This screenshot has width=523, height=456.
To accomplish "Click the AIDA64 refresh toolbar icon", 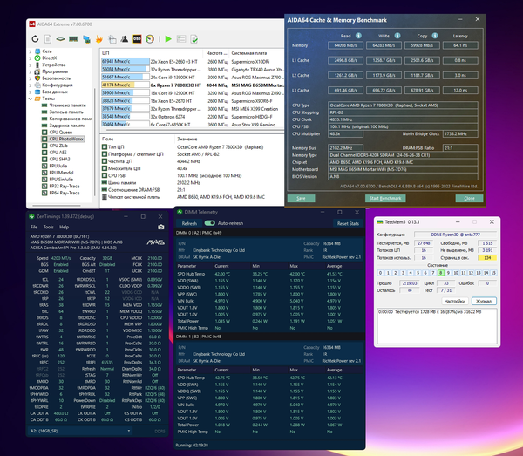I will pyautogui.click(x=35, y=39).
